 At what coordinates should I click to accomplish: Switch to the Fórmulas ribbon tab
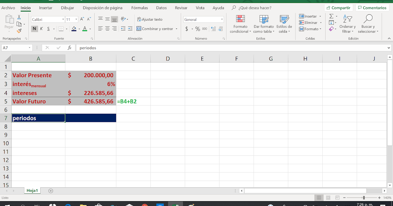pyautogui.click(x=140, y=8)
